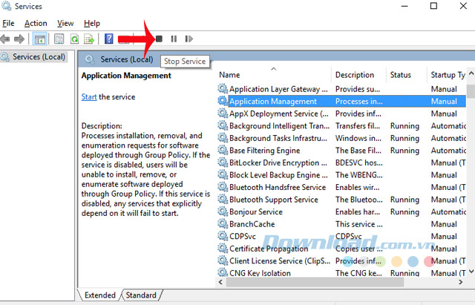Click the Pause Service toolbar button
Screen dimensions: 475x305
(x=174, y=39)
